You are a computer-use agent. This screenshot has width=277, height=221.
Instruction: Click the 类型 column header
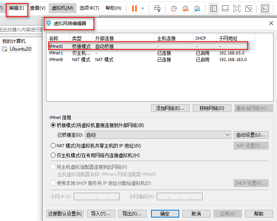point(81,38)
